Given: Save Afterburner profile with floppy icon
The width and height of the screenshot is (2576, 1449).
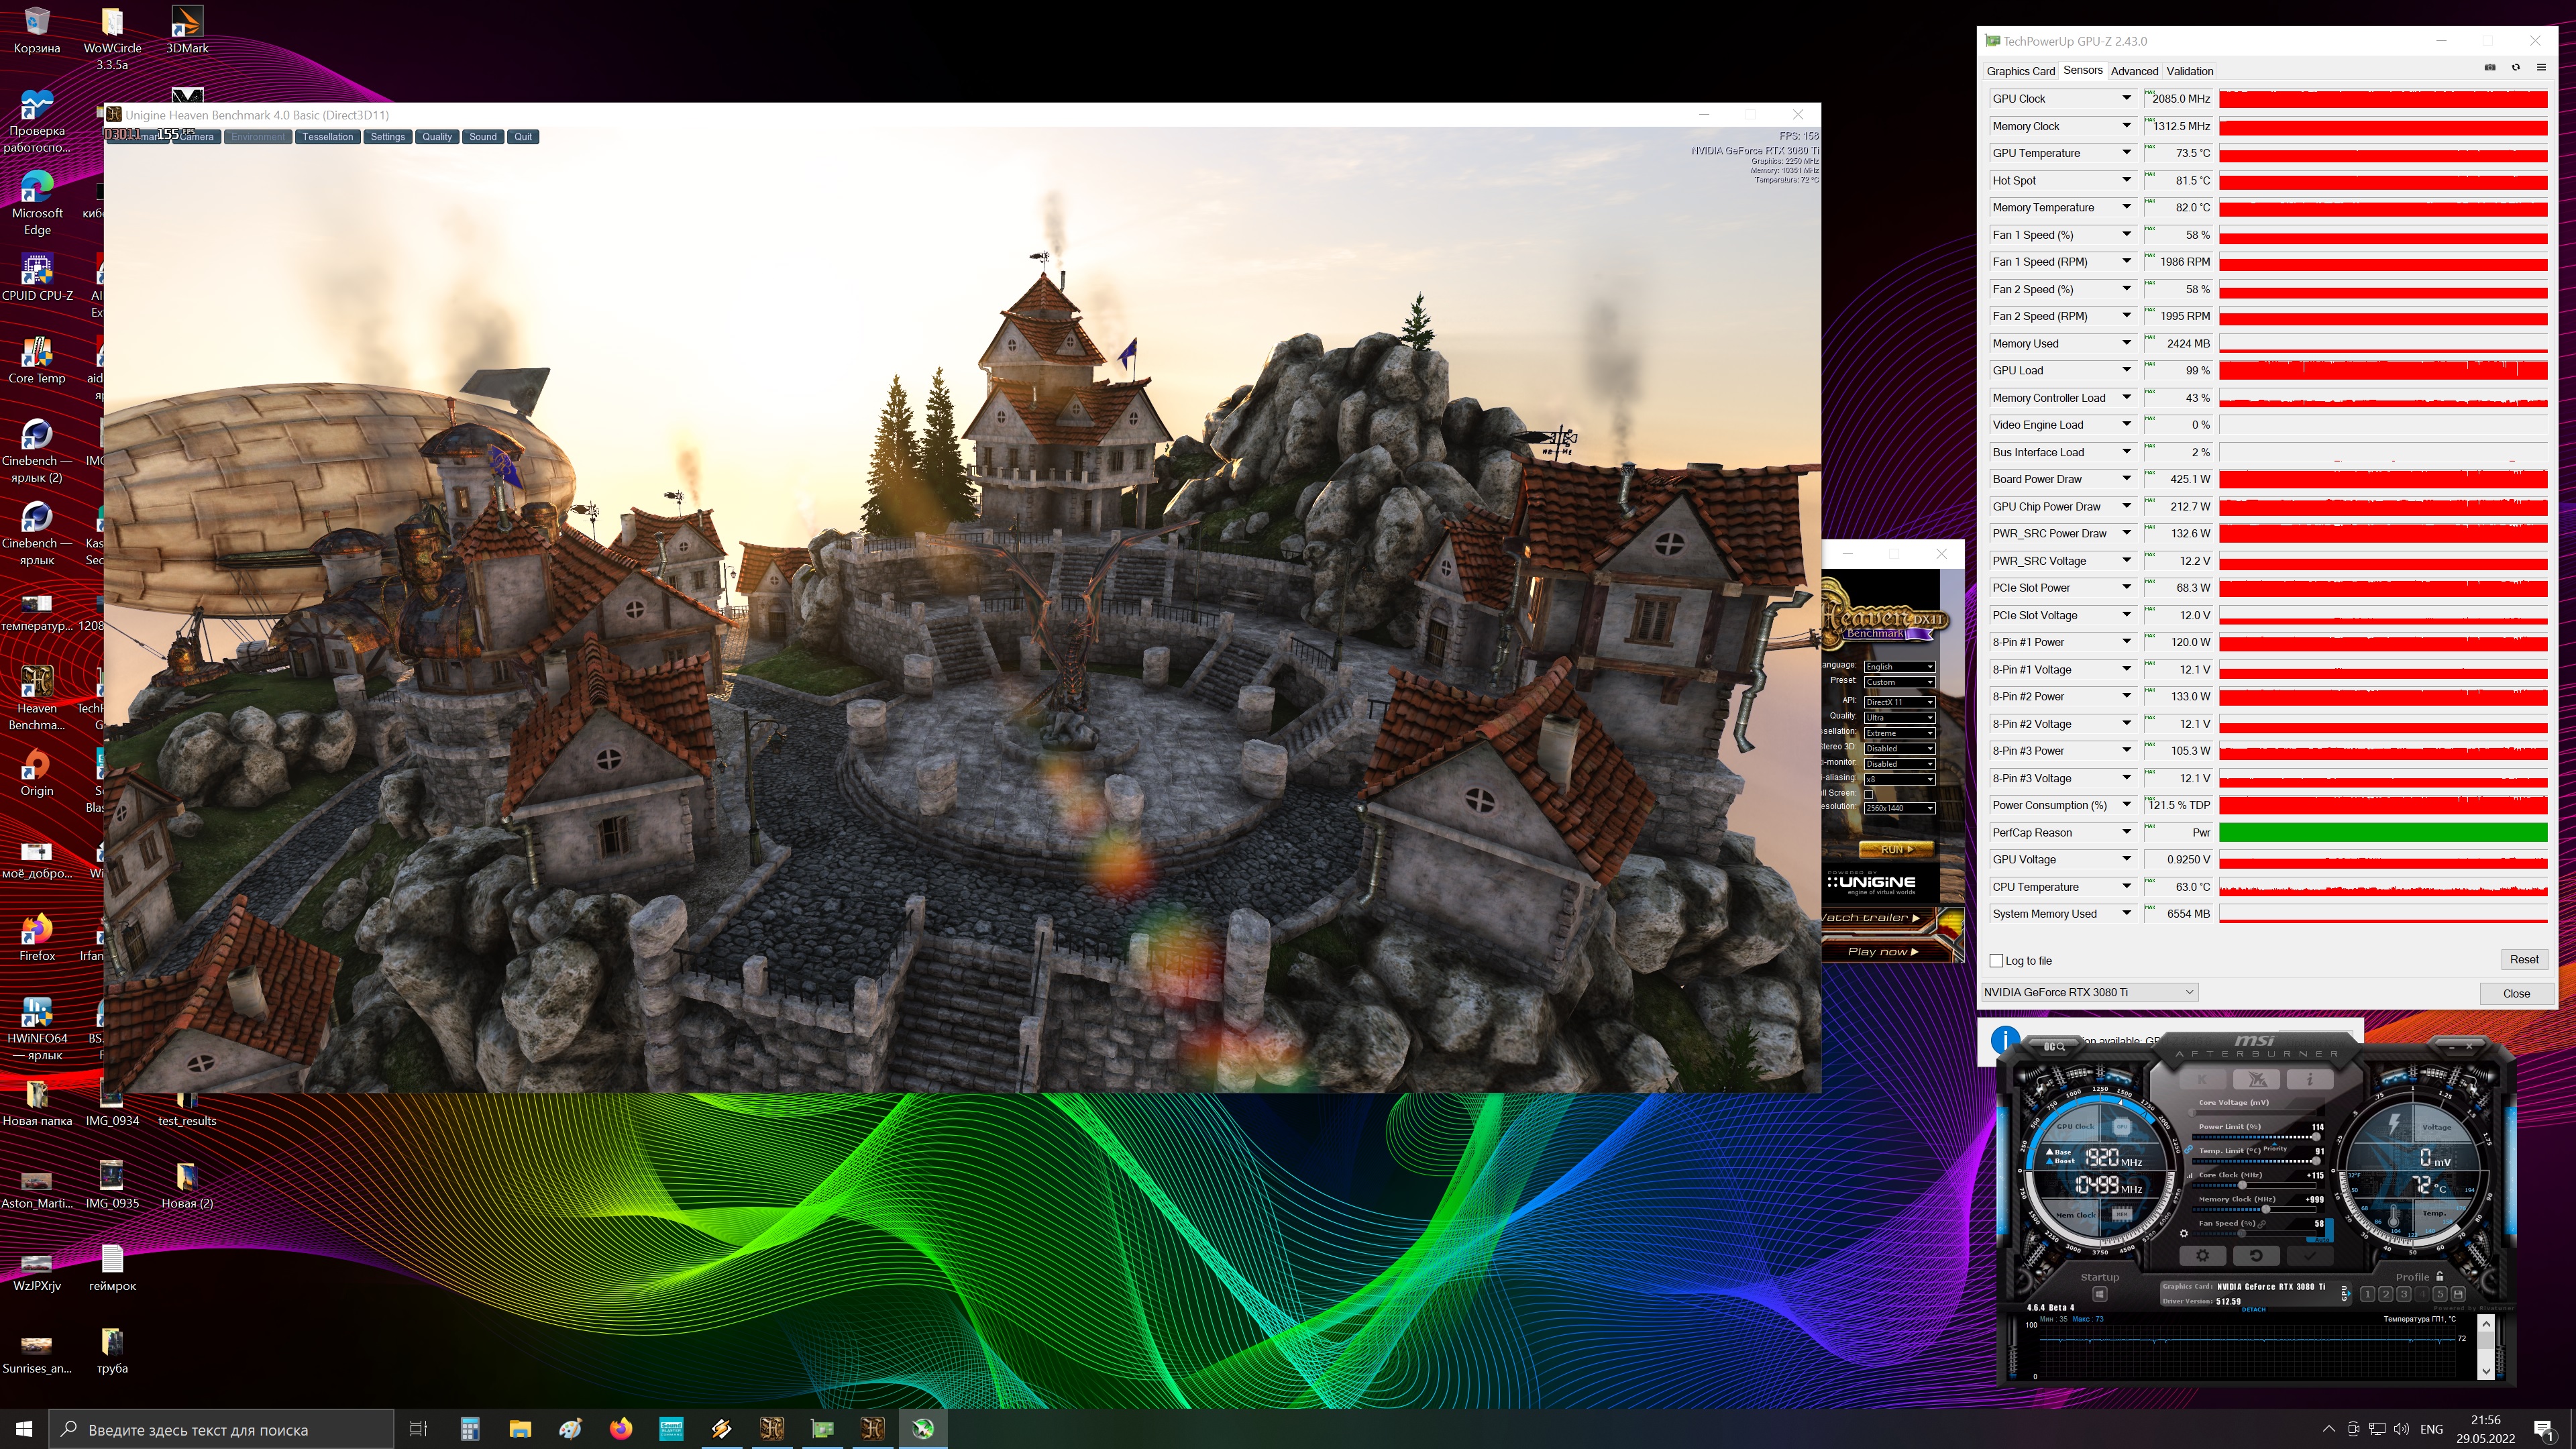Looking at the screenshot, I should click(2457, 1294).
